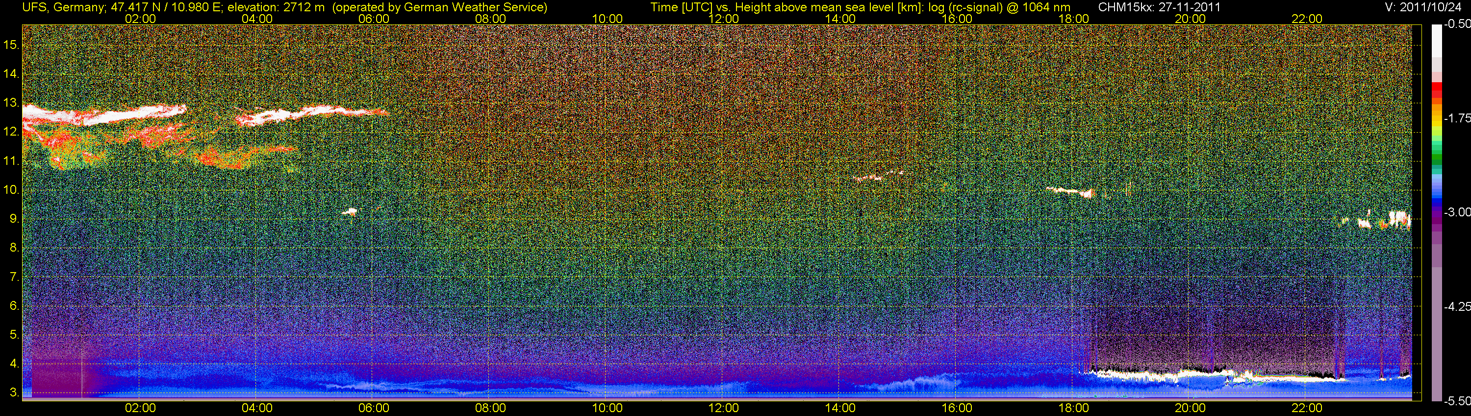Click the "-1.75" value on the color scale
This screenshot has height=416, width=1471.
point(1457,118)
